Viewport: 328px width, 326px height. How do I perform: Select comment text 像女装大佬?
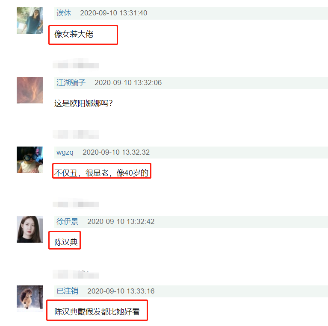coord(74,34)
